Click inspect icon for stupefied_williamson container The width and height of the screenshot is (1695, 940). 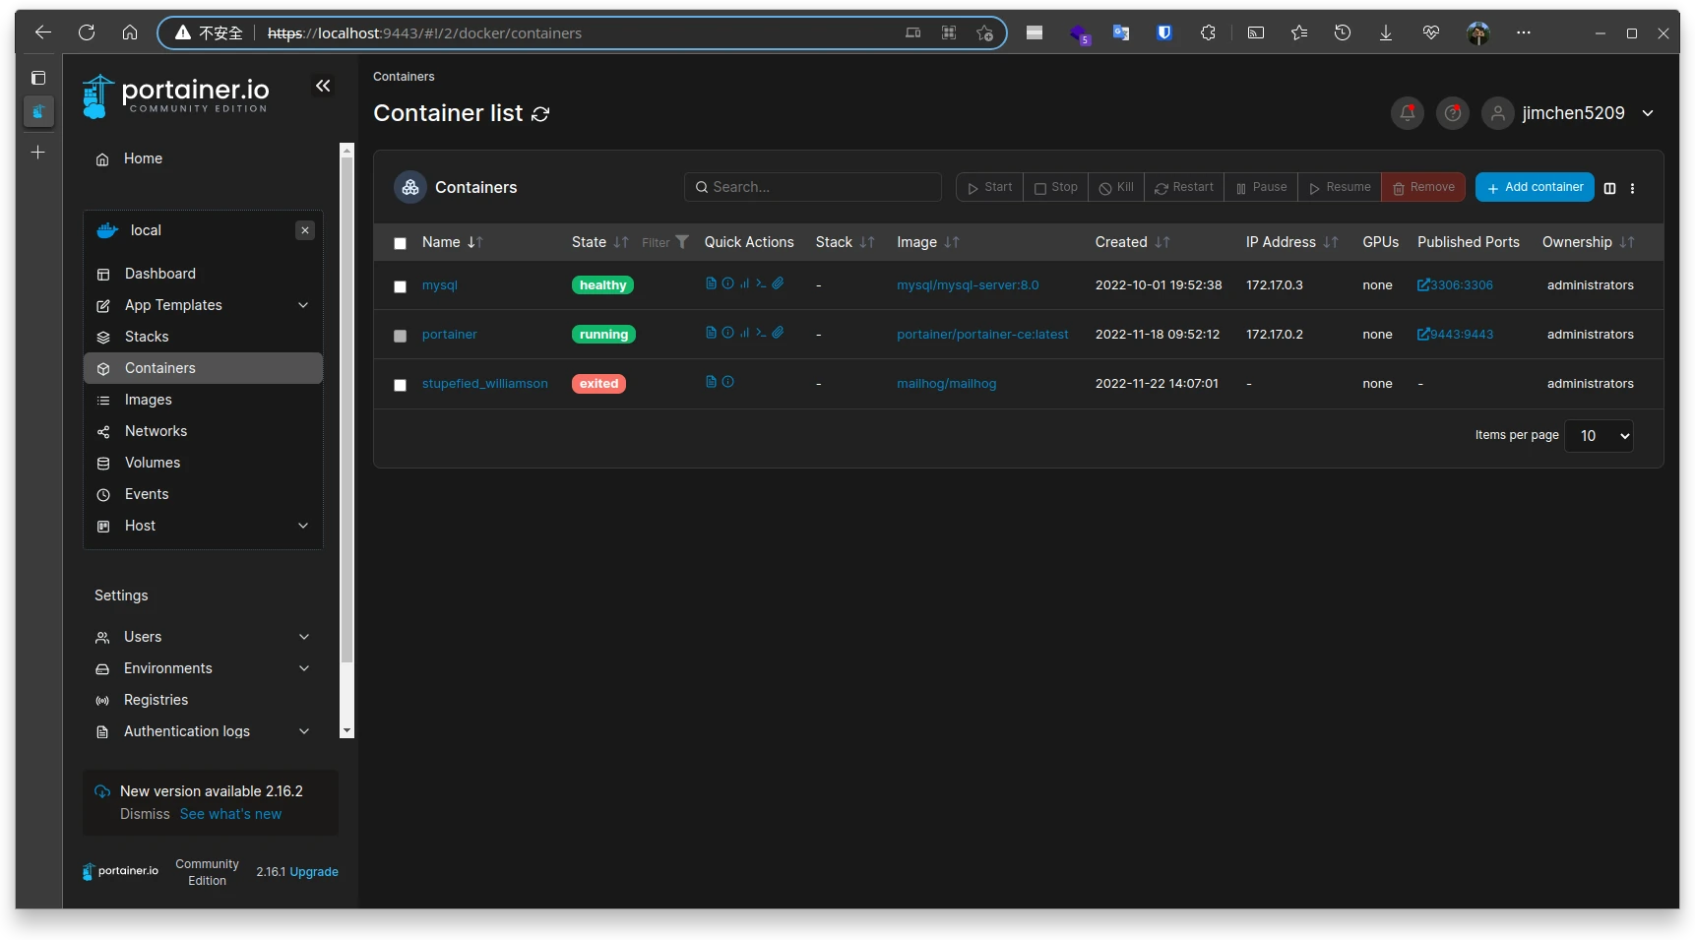click(x=728, y=382)
